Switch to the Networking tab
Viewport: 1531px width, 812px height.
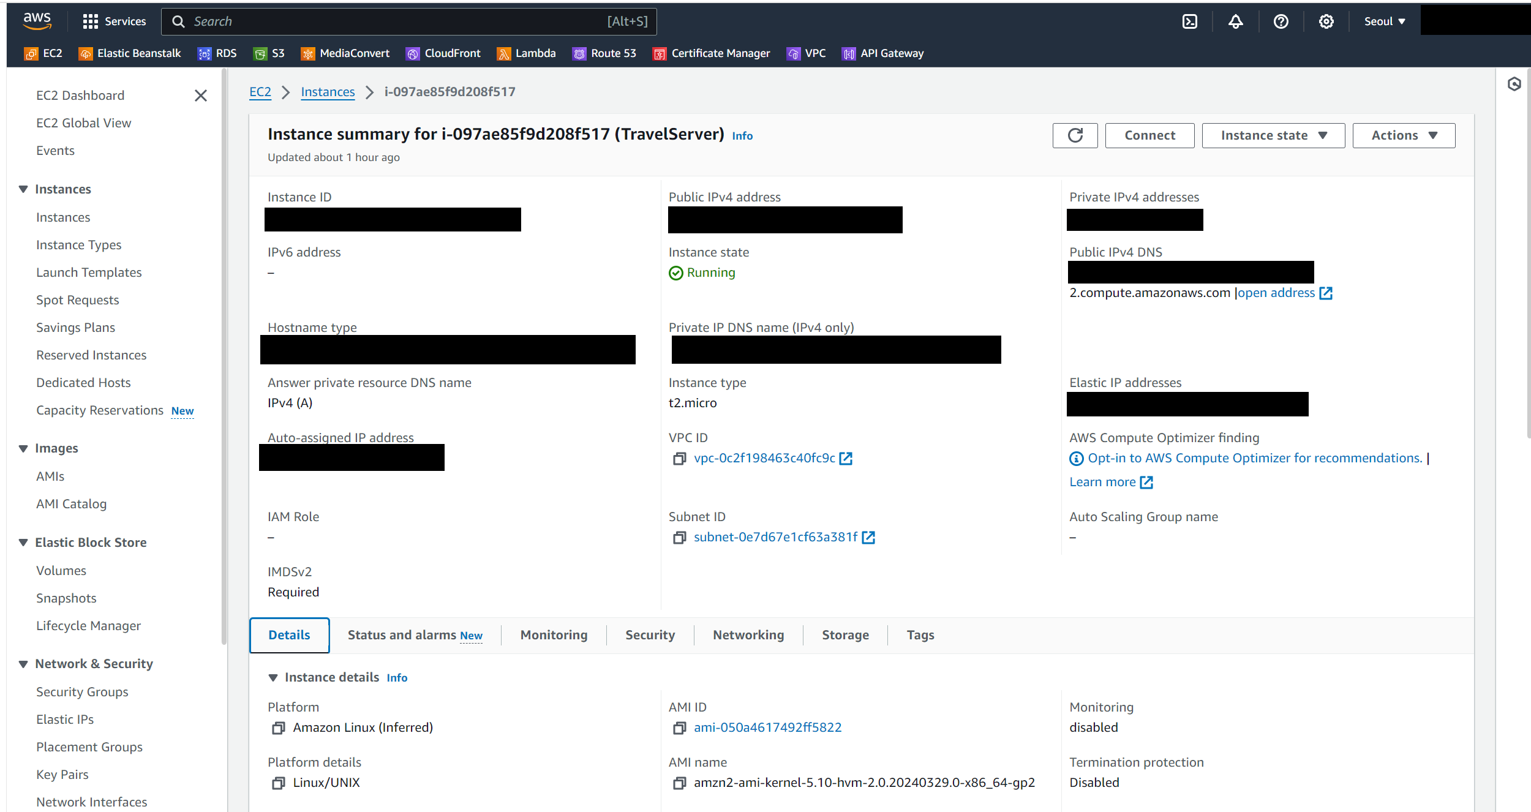(x=748, y=635)
